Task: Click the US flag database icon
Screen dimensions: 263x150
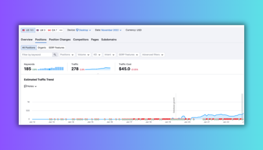Action: tap(24, 30)
